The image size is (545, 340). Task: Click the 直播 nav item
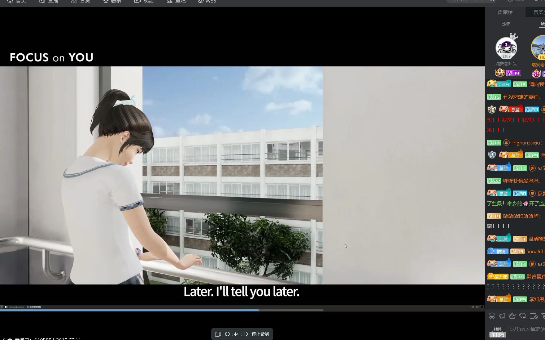point(48,1)
